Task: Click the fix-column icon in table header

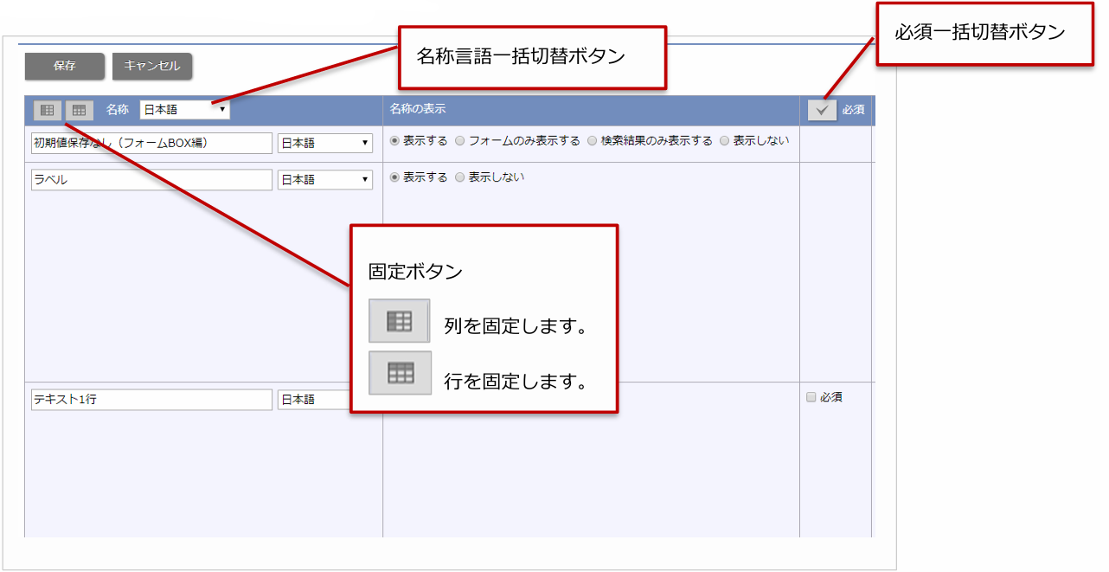Action: [48, 111]
